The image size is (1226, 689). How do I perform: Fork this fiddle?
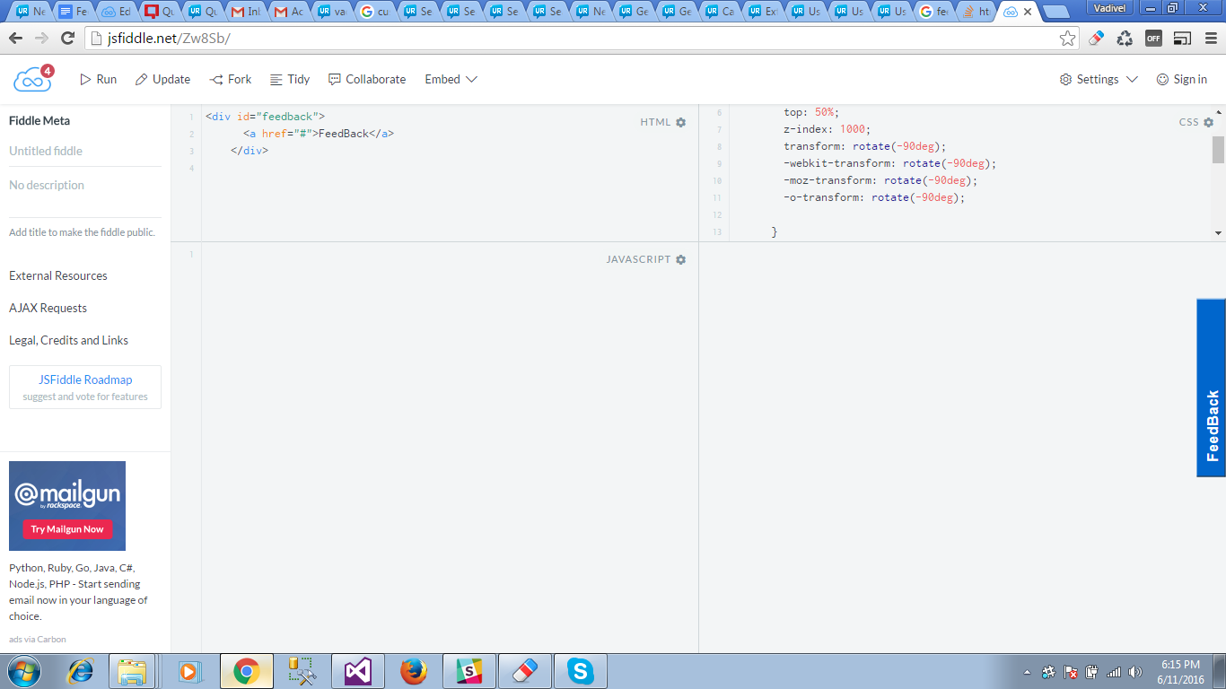[x=231, y=79]
